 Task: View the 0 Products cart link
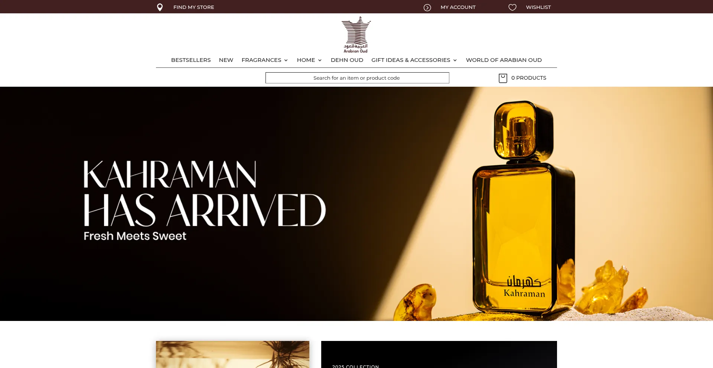[529, 78]
